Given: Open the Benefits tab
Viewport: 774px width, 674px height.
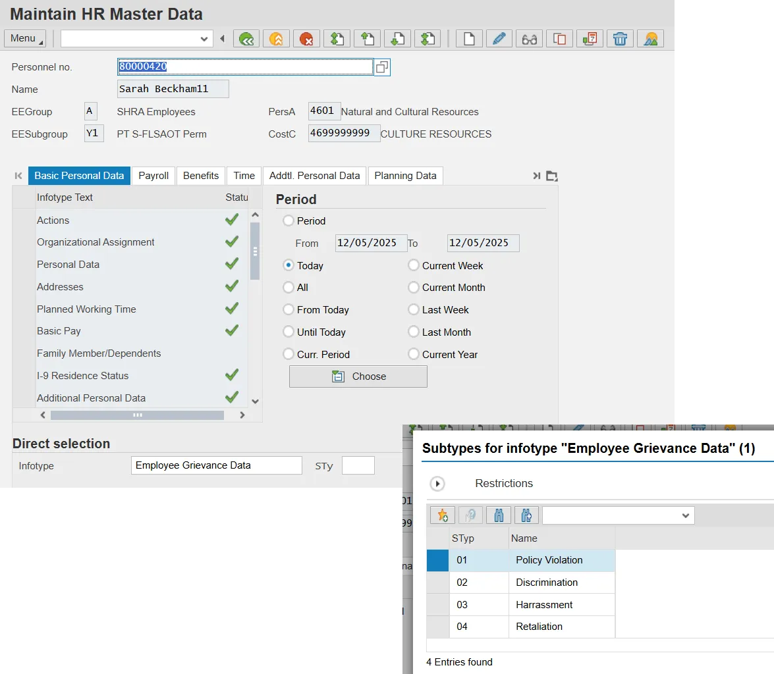Looking at the screenshot, I should click(201, 176).
